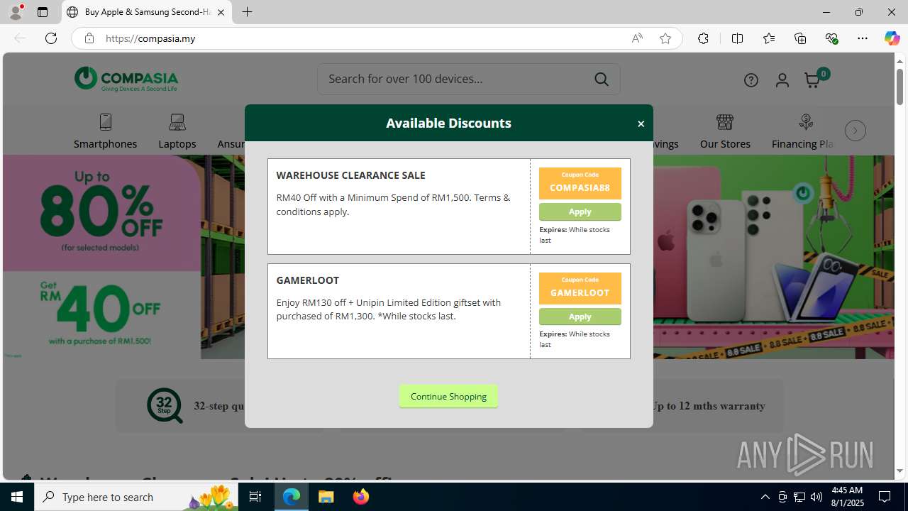Select the Buy Apple & Samsung tab
Image resolution: width=908 pixels, height=511 pixels.
coord(148,12)
